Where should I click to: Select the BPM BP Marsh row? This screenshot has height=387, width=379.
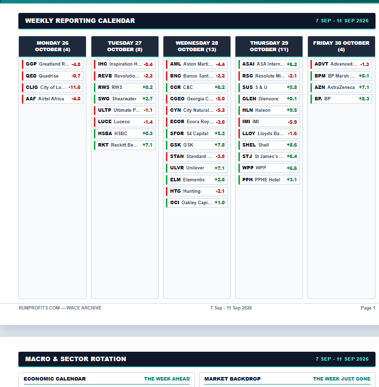[341, 76]
